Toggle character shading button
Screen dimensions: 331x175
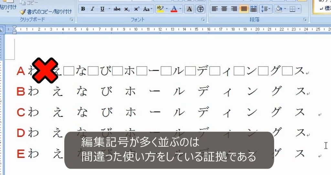(x=189, y=9)
